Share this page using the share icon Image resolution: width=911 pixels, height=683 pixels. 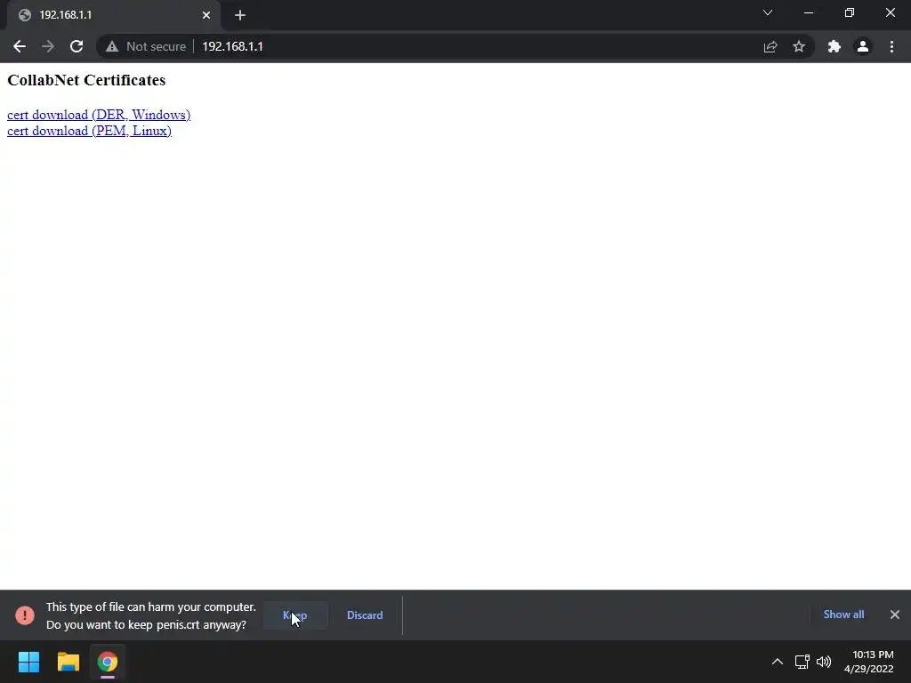point(770,46)
